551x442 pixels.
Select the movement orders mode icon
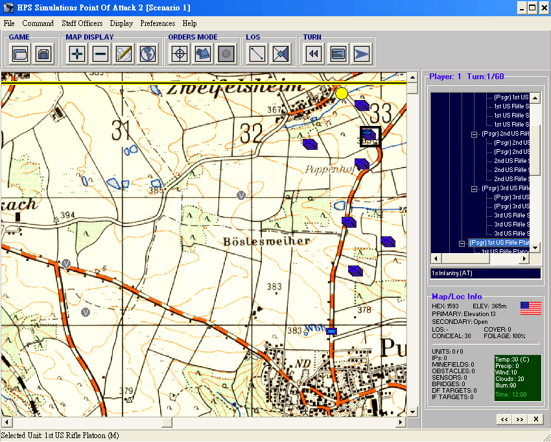coord(203,54)
